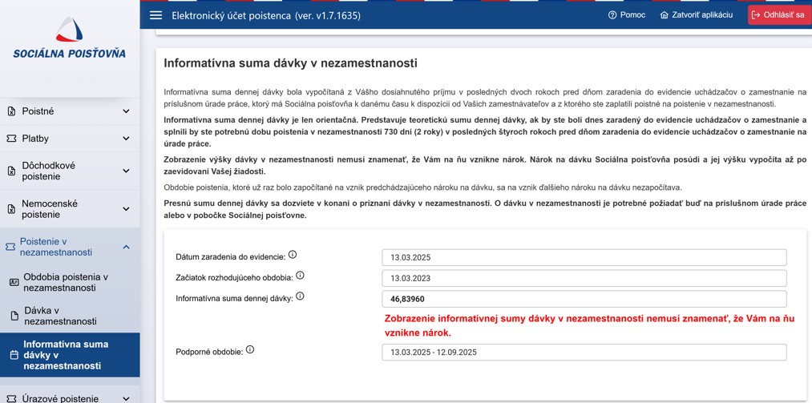Expand the Nemocenské poistenie chevron
Viewport: 812px width, 403px height.
pos(126,209)
